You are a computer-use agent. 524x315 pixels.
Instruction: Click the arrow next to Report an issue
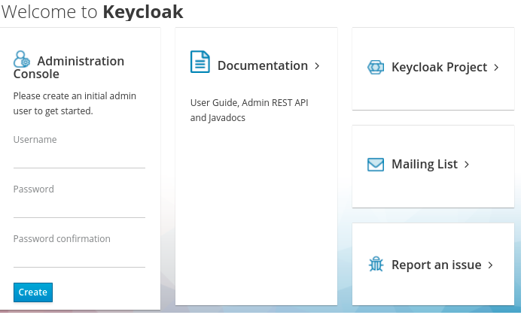[490, 265]
